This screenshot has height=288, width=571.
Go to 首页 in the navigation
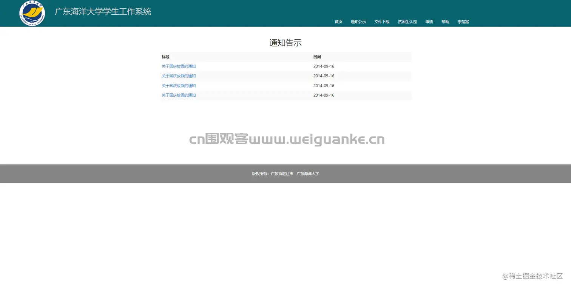(338, 22)
